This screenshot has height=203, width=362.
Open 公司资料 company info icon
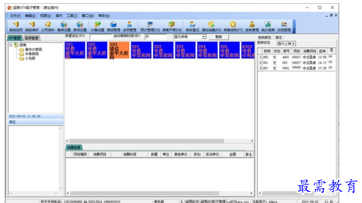(x=48, y=27)
